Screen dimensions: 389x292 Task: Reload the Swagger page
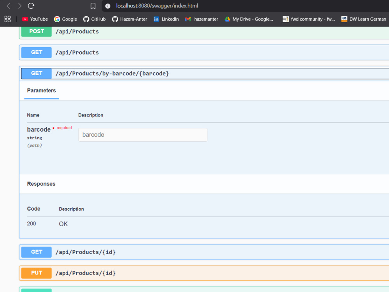31,6
